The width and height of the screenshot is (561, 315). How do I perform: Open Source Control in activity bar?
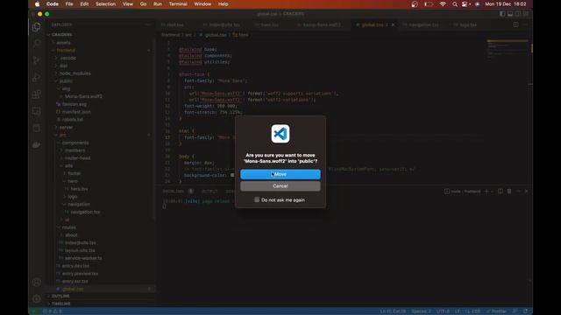tap(37, 60)
